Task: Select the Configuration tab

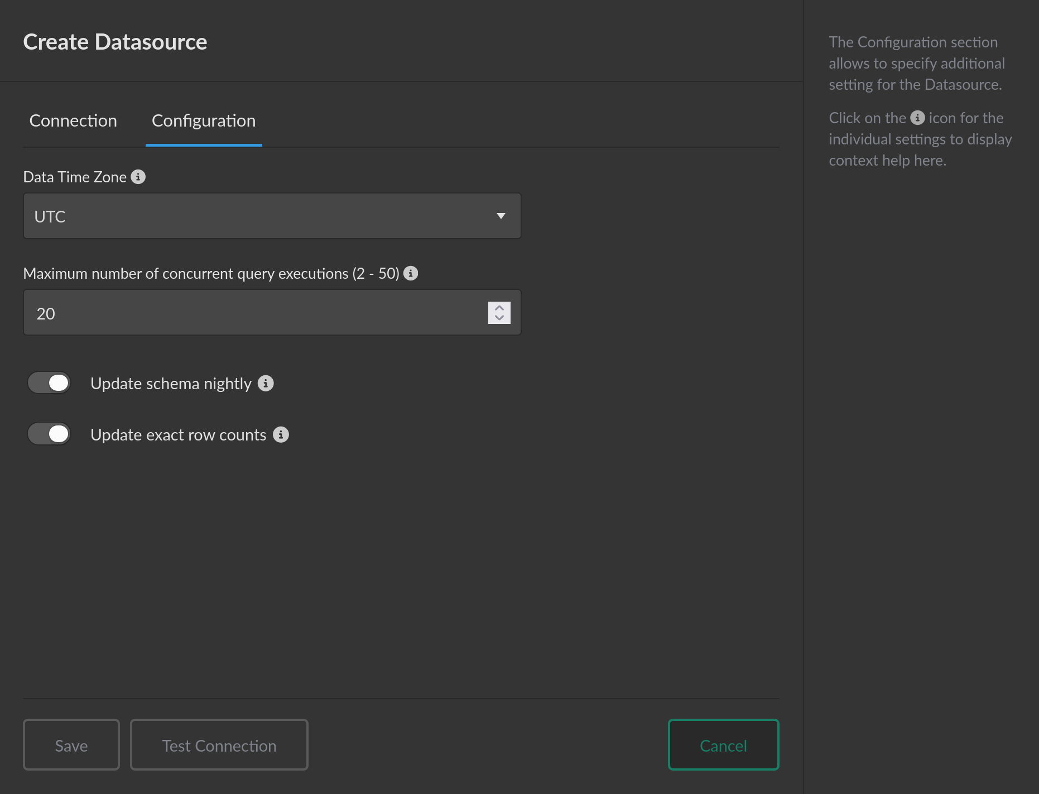Action: click(204, 120)
